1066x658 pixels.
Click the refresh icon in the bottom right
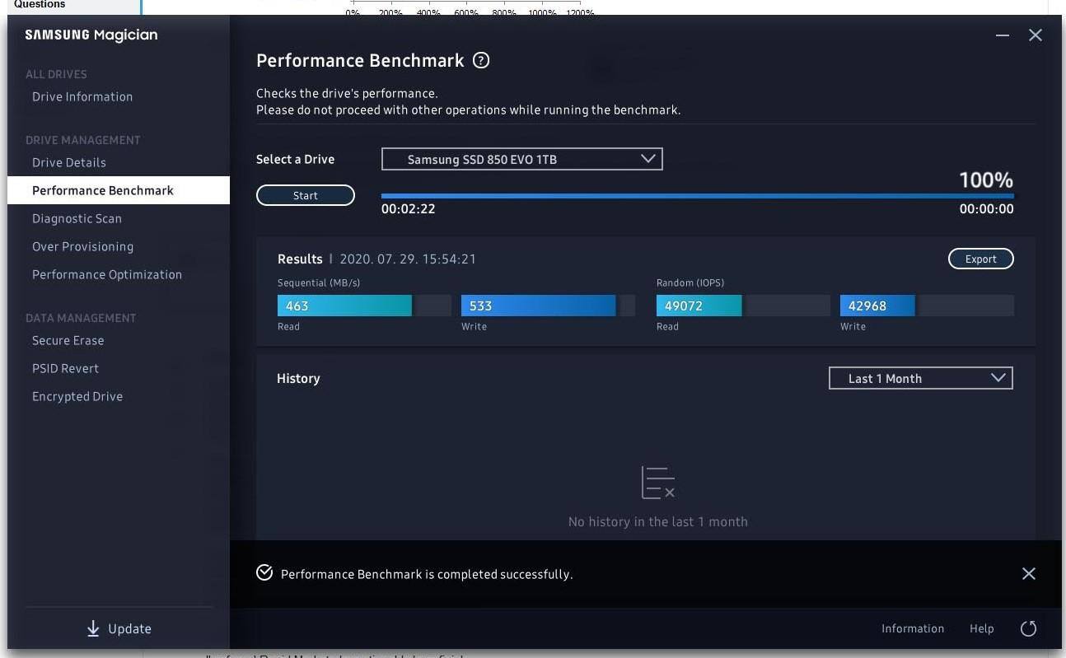[x=1028, y=628]
